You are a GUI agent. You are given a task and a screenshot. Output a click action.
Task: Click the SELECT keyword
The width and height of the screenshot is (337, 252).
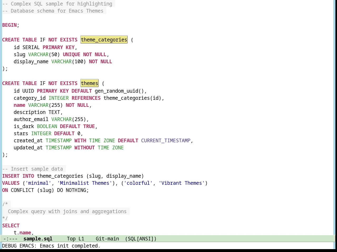tap(11, 225)
